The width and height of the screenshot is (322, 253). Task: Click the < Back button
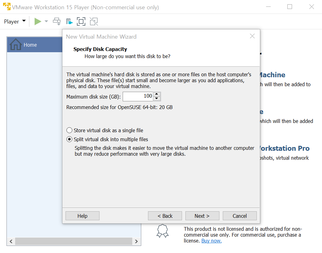coord(165,216)
